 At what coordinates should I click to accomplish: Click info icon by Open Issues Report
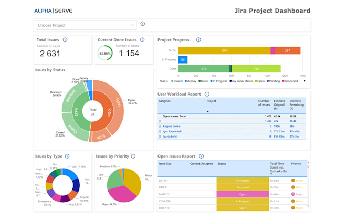coord(201,156)
